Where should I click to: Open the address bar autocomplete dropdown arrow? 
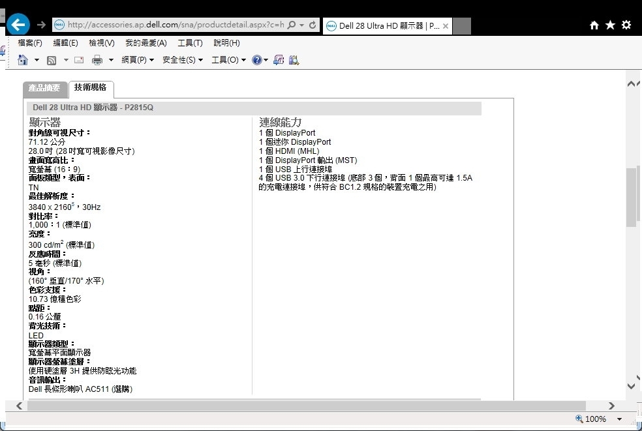[302, 25]
